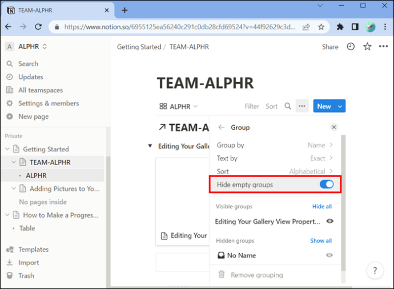Open the ALPHR workspace switcher

pyautogui.click(x=26, y=46)
